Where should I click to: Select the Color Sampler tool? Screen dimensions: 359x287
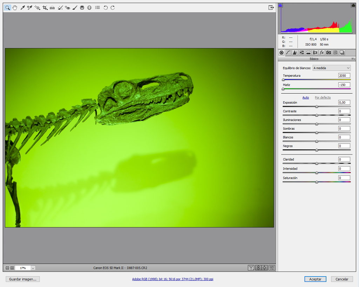point(29,8)
